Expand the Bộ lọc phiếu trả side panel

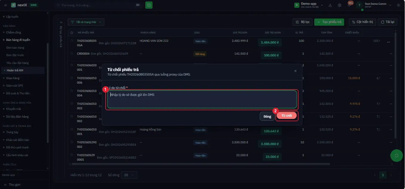61,22
